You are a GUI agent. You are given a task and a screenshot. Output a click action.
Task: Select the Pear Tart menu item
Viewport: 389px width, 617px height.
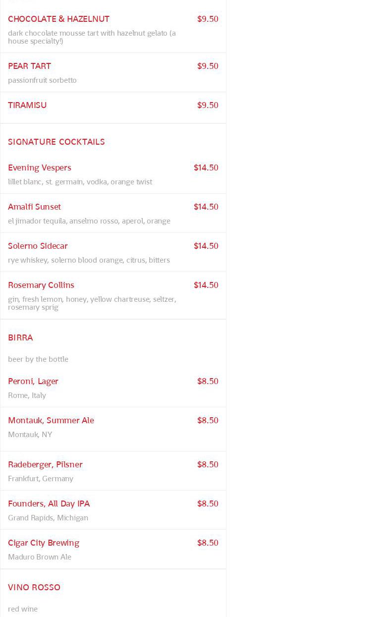(29, 66)
